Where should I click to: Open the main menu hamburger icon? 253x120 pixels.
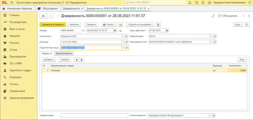pyautogui.click(x=12, y=3)
